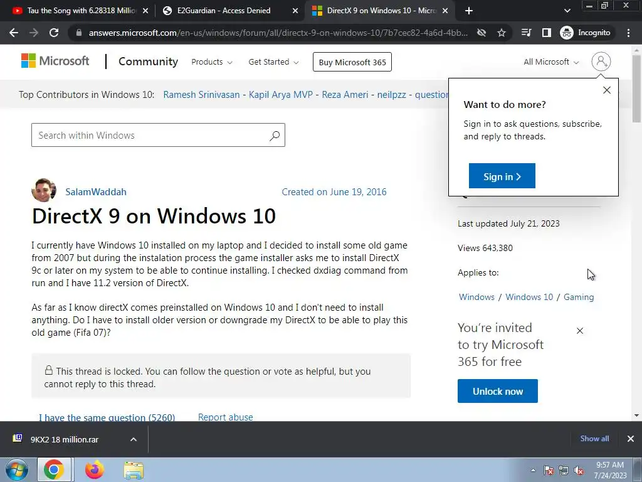The width and height of the screenshot is (642, 482).
Task: Dismiss the Microsoft 365 invitation
Action: click(x=580, y=331)
